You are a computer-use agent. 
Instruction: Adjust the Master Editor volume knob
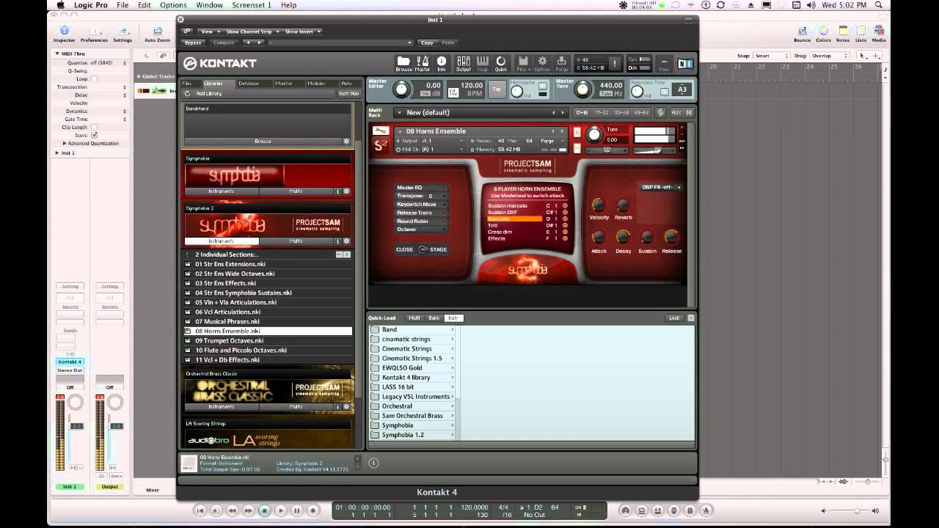(x=401, y=89)
